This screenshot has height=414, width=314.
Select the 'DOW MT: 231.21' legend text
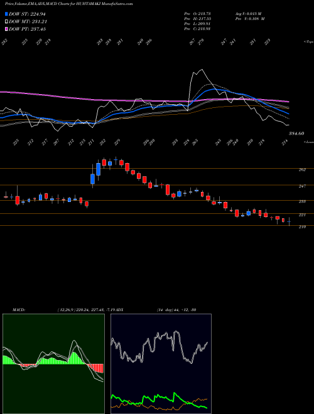(x=28, y=21)
